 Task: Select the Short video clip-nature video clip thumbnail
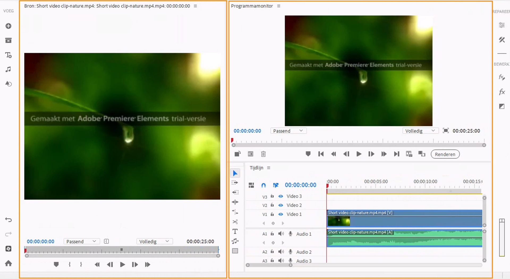[339, 221]
